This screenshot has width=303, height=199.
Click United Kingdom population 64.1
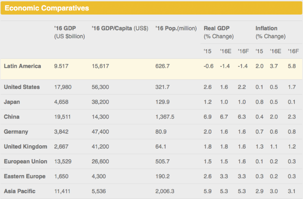pyautogui.click(x=161, y=146)
